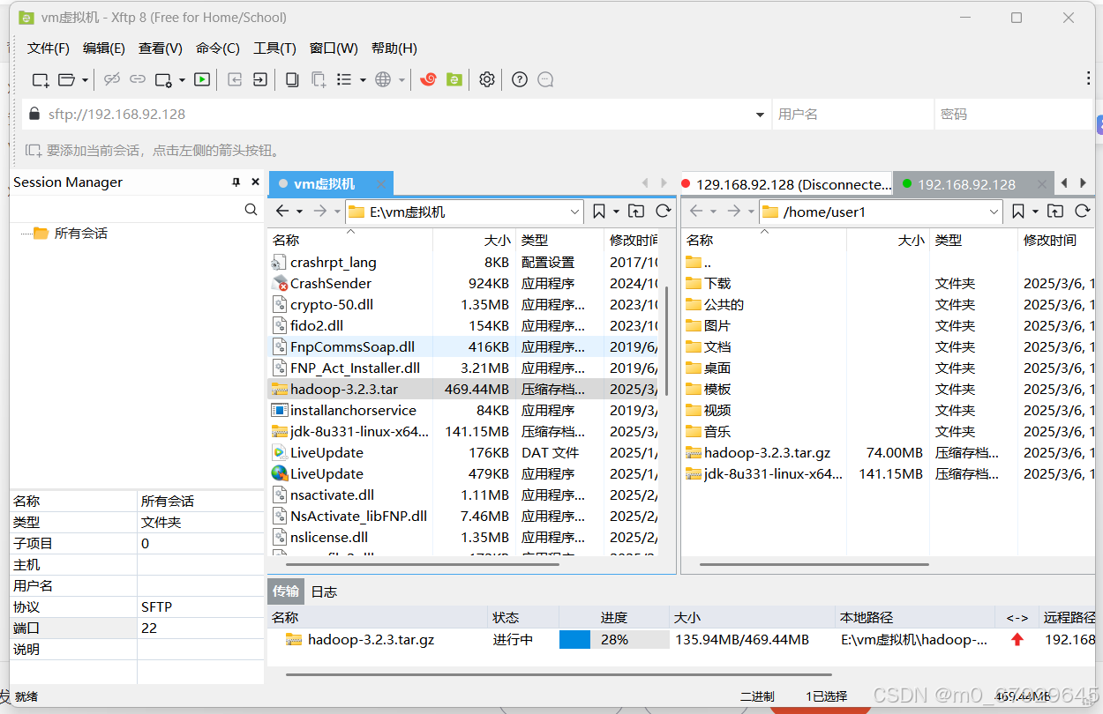This screenshot has height=714, width=1103.
Task: Sort remote files by 类型 column header
Action: pos(973,240)
